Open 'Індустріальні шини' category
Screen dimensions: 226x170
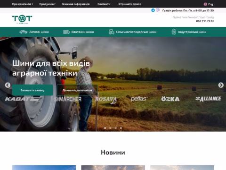(192, 32)
